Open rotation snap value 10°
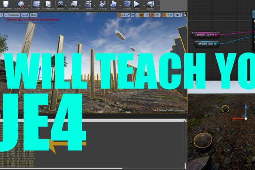The image size is (255, 170). [157, 15]
